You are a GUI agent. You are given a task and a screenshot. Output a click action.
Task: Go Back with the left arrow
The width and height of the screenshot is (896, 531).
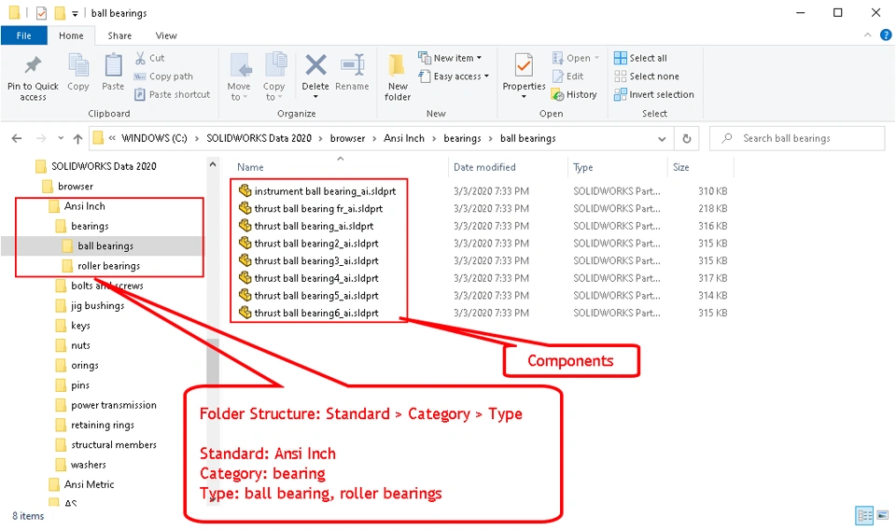[17, 138]
